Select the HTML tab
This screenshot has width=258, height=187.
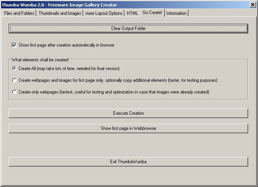click(x=132, y=13)
